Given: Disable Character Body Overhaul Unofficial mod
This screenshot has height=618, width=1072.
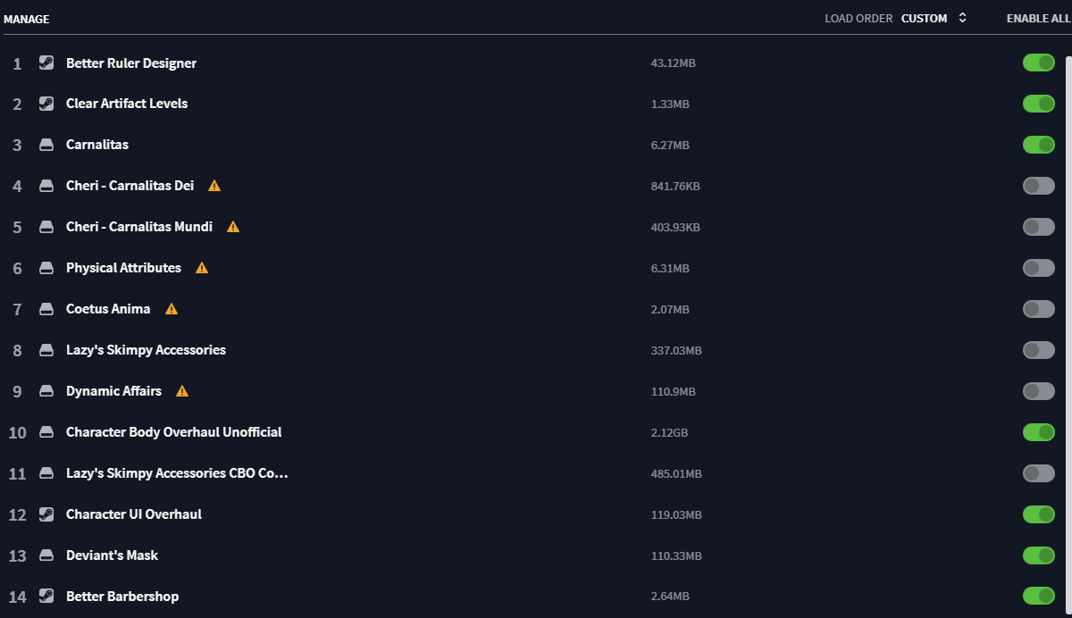Looking at the screenshot, I should coord(1039,432).
